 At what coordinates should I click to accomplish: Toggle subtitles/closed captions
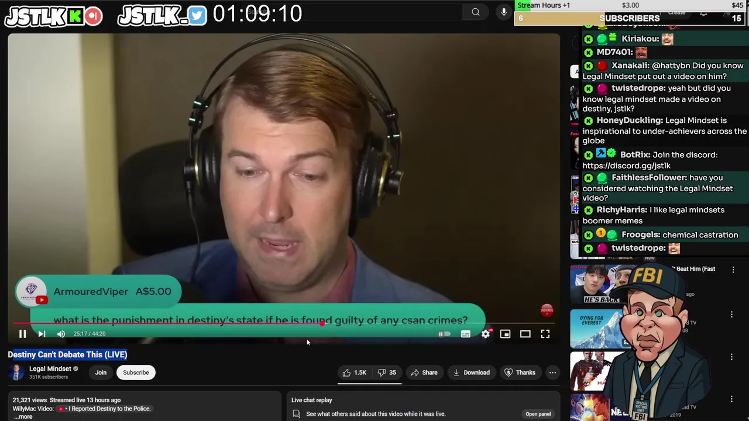point(466,334)
